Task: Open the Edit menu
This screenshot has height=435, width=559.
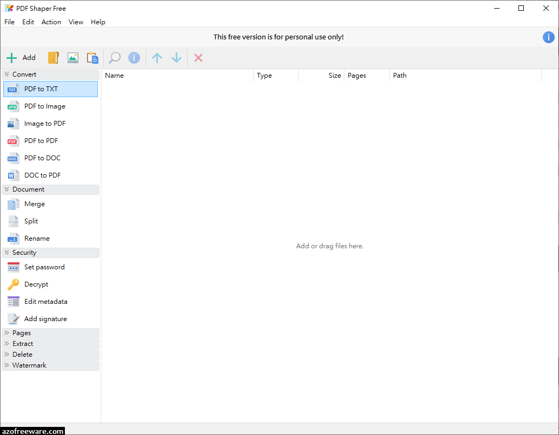Action: tap(28, 22)
